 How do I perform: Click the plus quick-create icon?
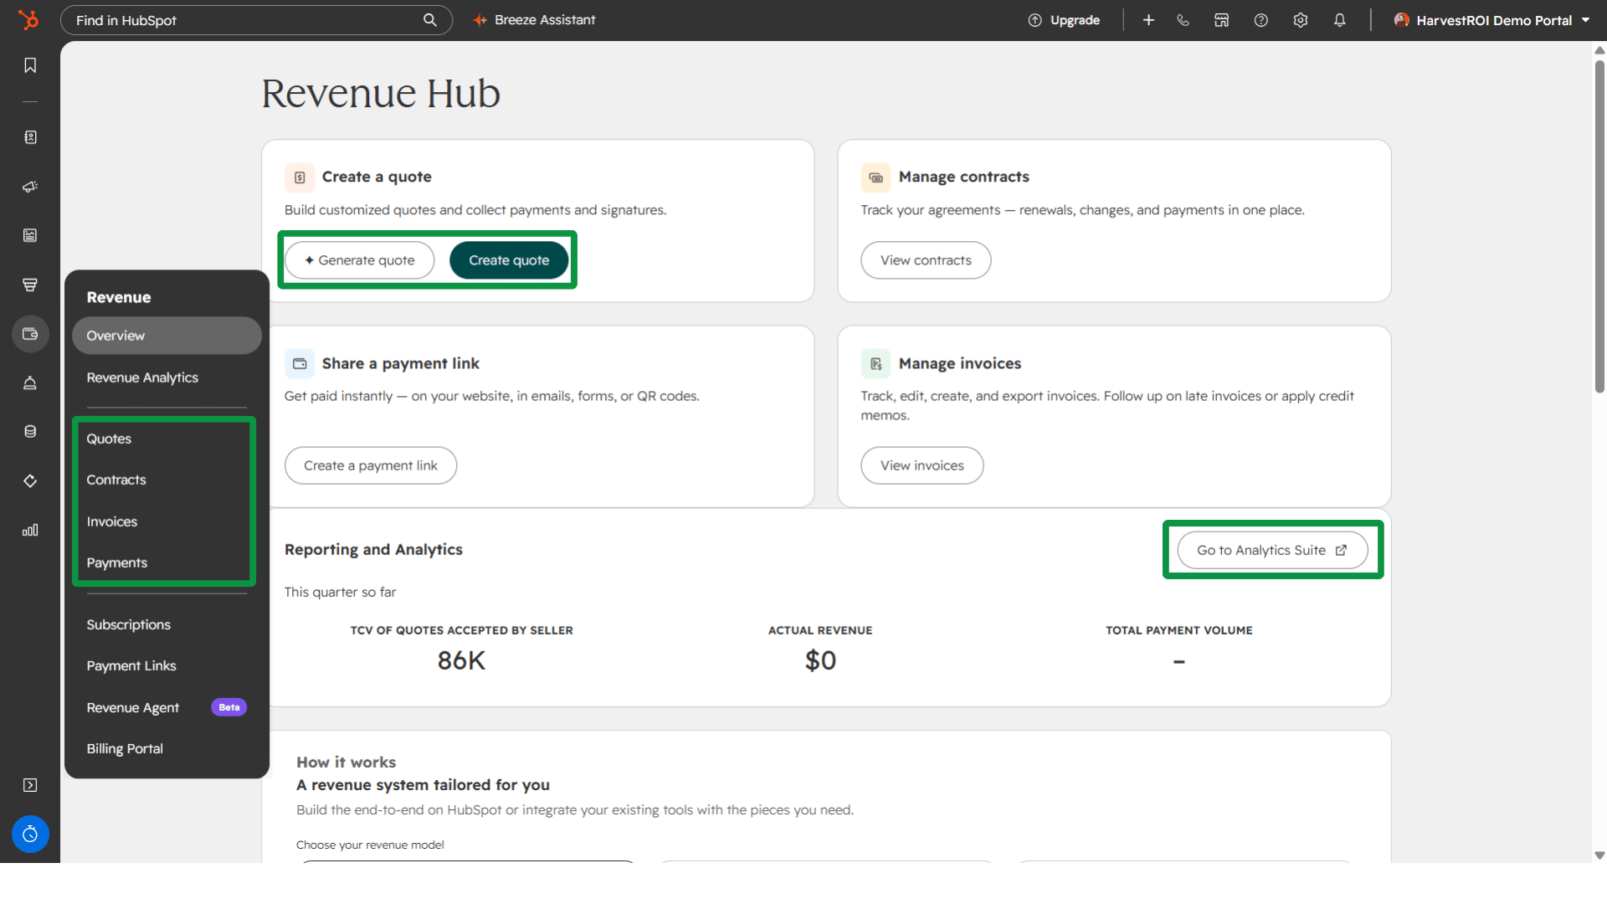click(x=1148, y=20)
